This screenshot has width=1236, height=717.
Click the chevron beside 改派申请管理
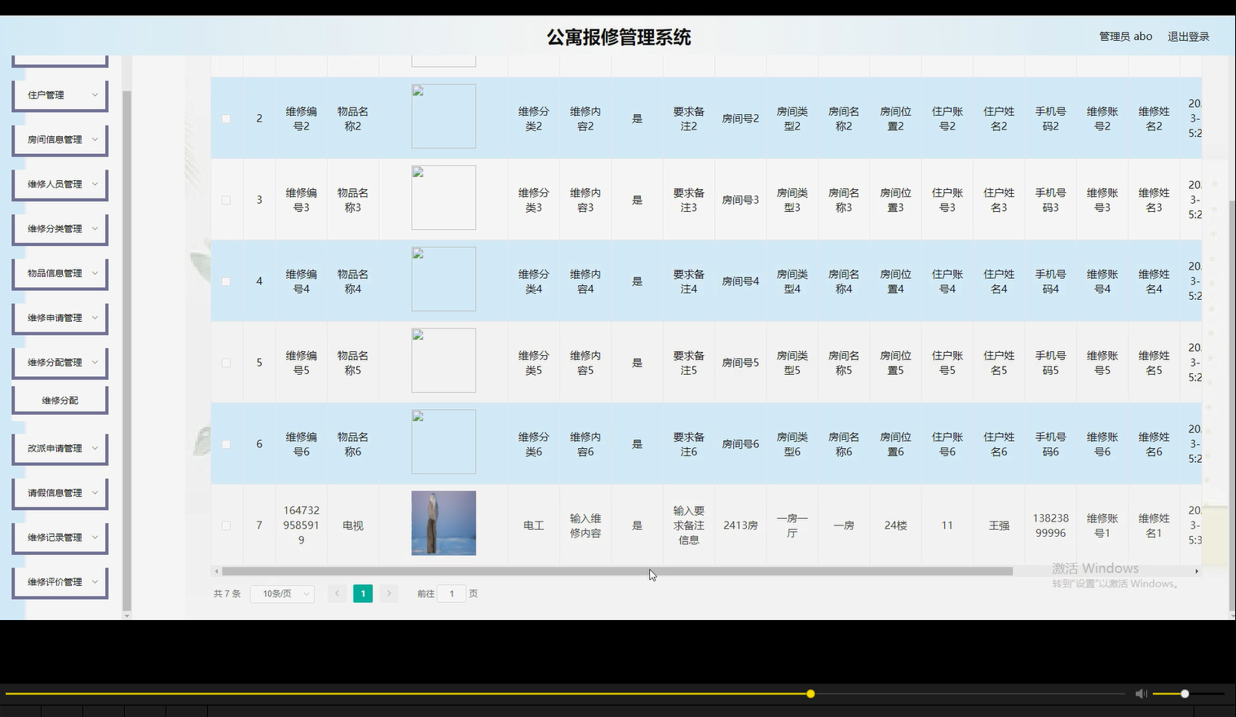point(95,447)
